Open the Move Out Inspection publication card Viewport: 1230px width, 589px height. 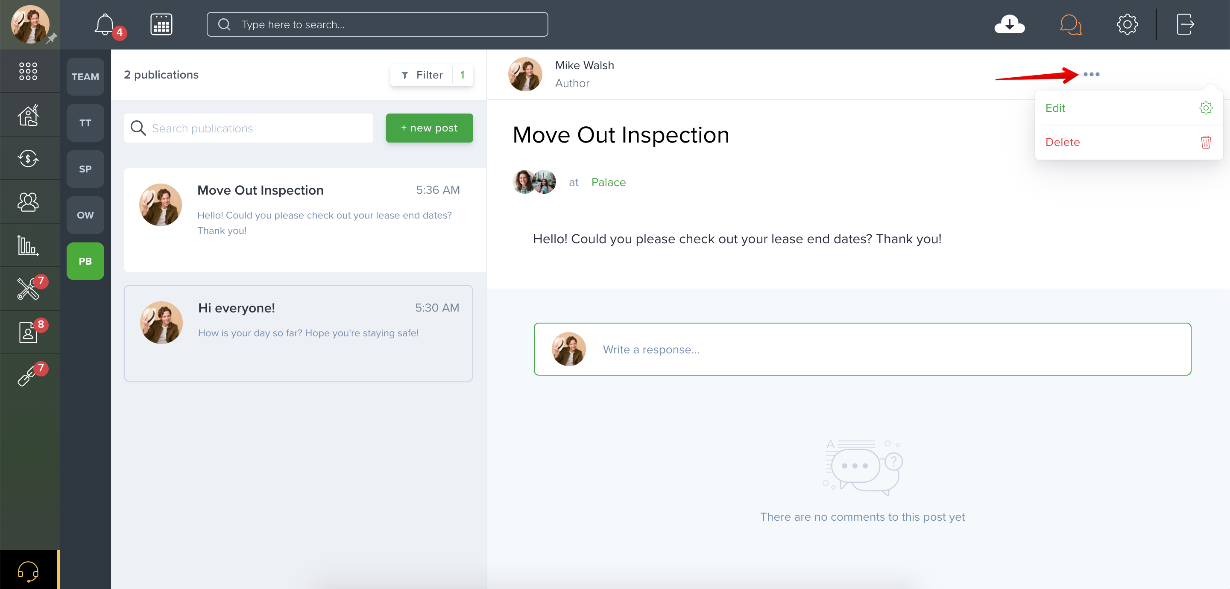pyautogui.click(x=305, y=219)
